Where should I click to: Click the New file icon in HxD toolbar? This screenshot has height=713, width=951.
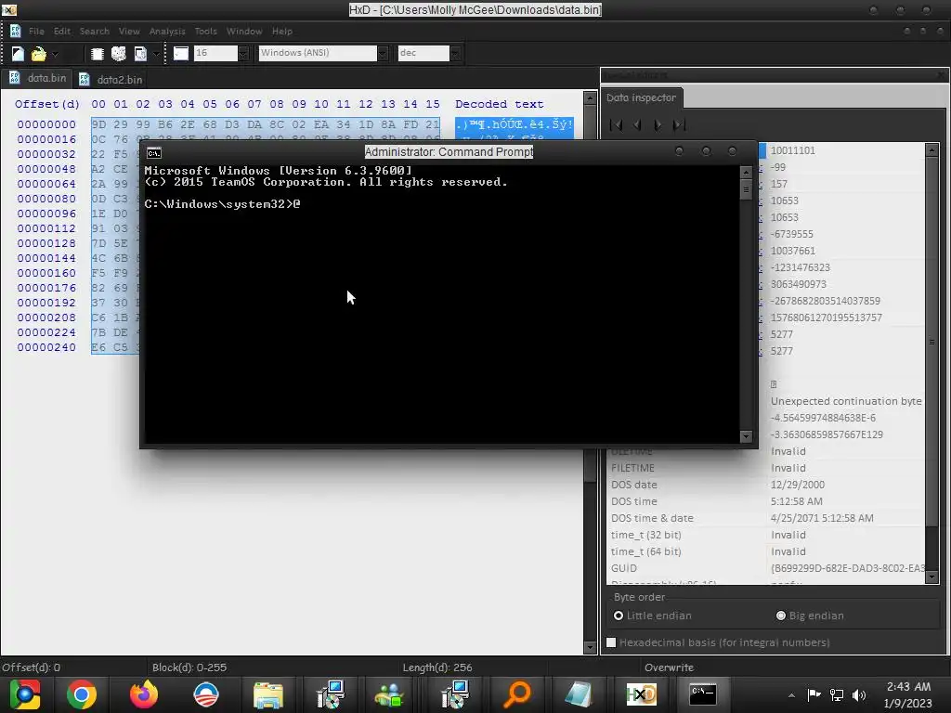click(x=18, y=53)
